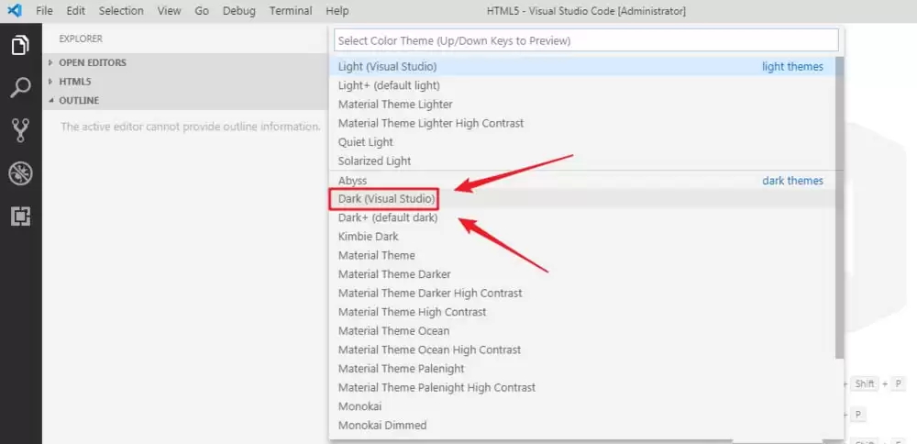The image size is (917, 444).
Task: Open the Extensions view icon
Action: point(20,216)
